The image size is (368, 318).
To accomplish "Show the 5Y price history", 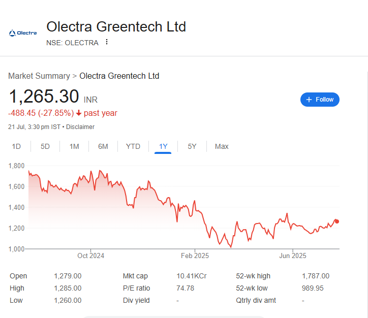I will (192, 147).
